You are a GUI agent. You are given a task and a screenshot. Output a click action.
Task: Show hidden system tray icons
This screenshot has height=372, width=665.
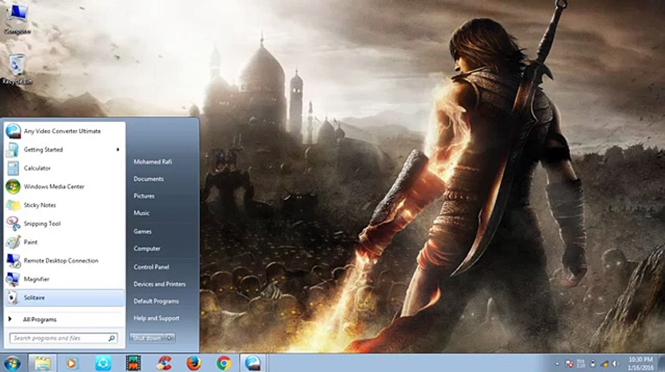pos(558,364)
